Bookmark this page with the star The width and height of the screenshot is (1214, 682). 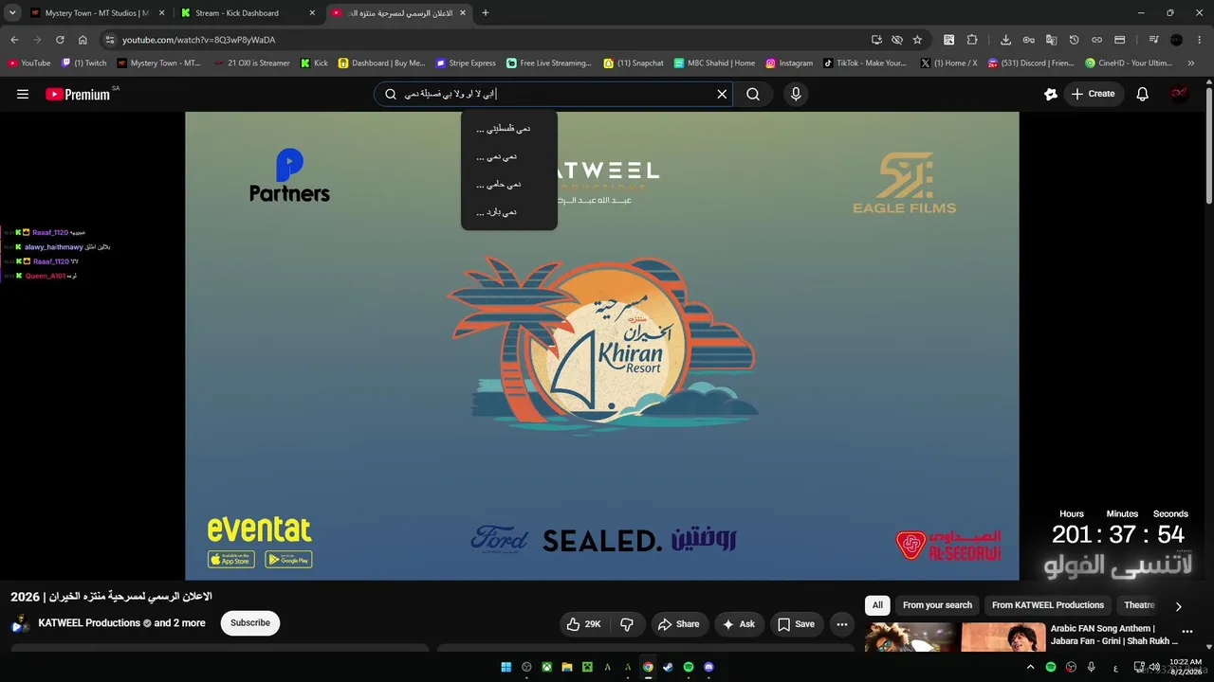point(917,40)
